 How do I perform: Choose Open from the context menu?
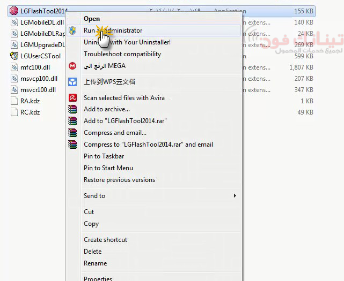click(92, 19)
